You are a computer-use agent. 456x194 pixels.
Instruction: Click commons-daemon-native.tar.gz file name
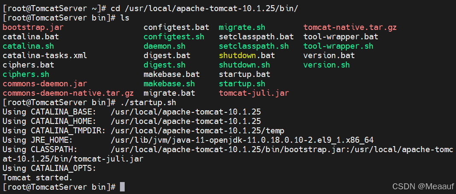pos(68,93)
